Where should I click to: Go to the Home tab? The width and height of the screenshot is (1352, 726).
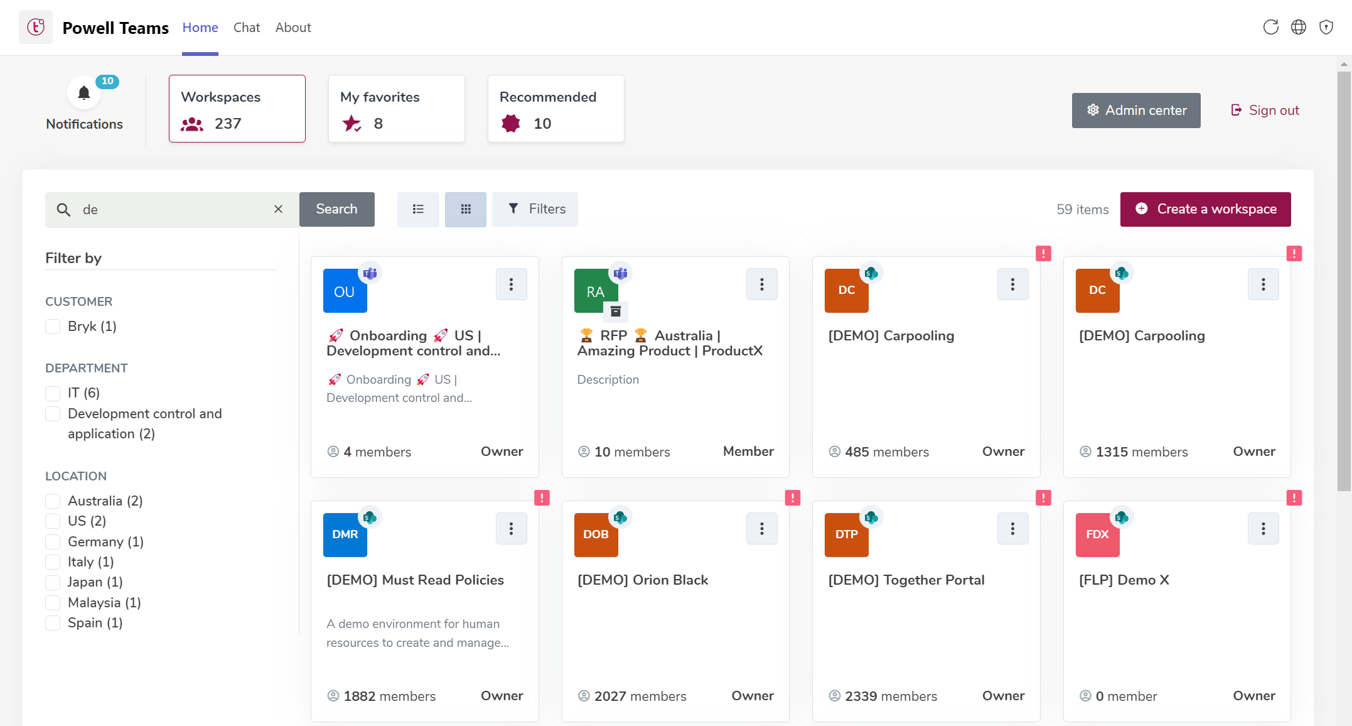200,28
